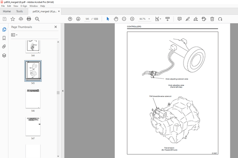
Task: Click the stamp tool icon
Action: coord(204,19)
